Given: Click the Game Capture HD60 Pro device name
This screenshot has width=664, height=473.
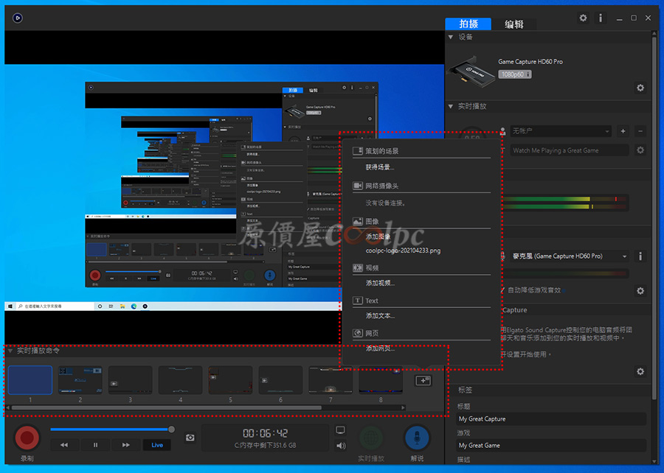Looking at the screenshot, I should point(530,62).
